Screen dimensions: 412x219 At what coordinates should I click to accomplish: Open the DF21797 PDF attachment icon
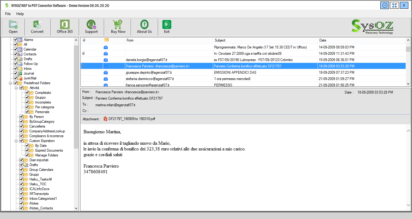tap(105, 119)
